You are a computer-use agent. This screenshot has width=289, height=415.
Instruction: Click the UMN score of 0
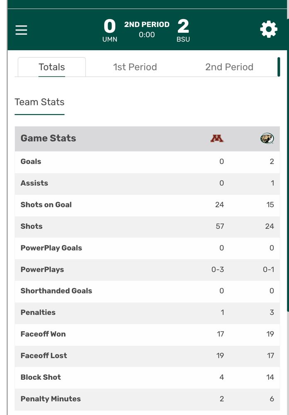click(x=109, y=27)
